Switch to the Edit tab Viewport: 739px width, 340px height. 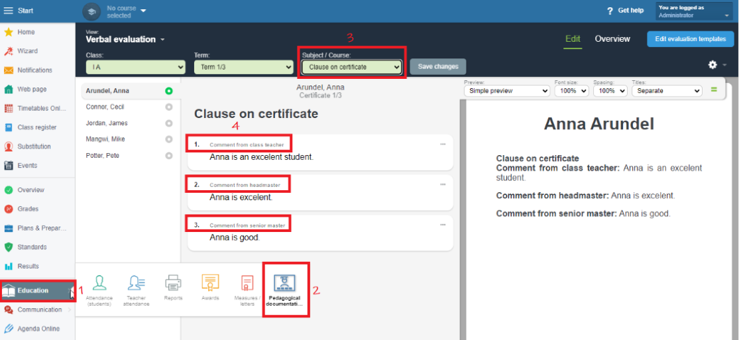573,39
